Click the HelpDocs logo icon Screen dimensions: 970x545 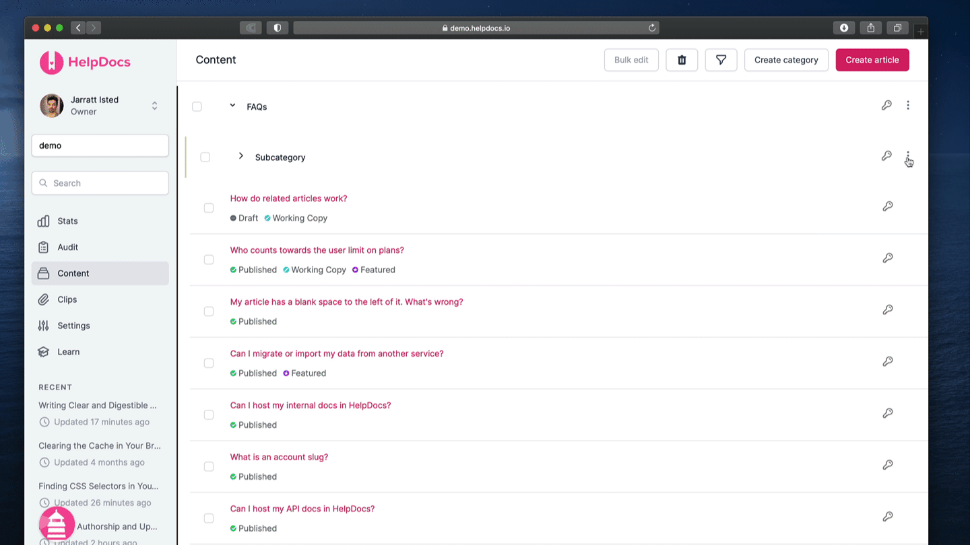(51, 62)
